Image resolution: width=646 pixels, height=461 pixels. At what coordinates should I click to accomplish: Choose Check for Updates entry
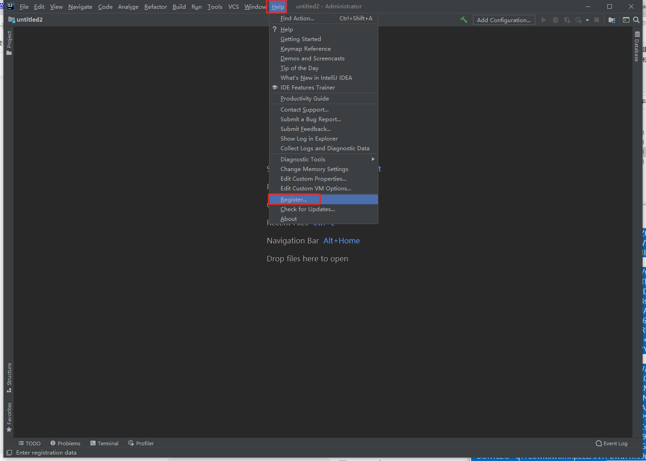[323, 209]
